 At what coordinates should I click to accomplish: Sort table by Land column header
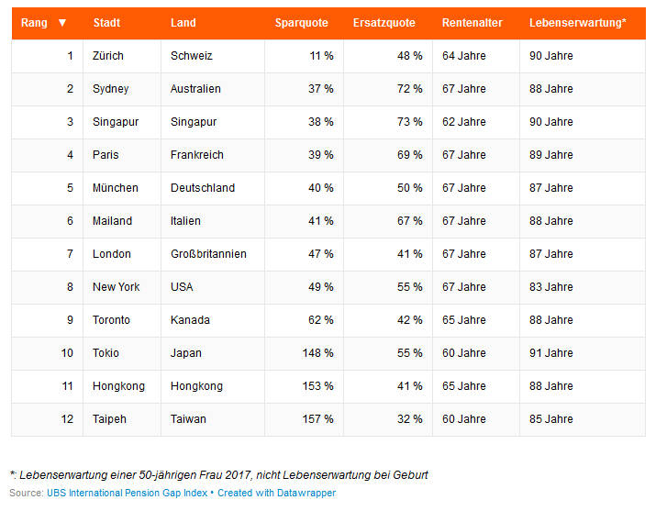[183, 23]
